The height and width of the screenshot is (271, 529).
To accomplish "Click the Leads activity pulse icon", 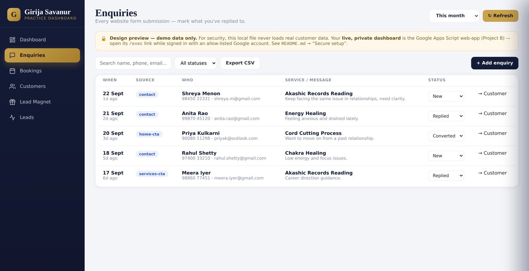I will 12,117.
